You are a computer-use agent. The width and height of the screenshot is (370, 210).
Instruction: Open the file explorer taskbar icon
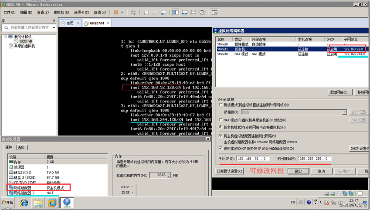click(x=38, y=203)
